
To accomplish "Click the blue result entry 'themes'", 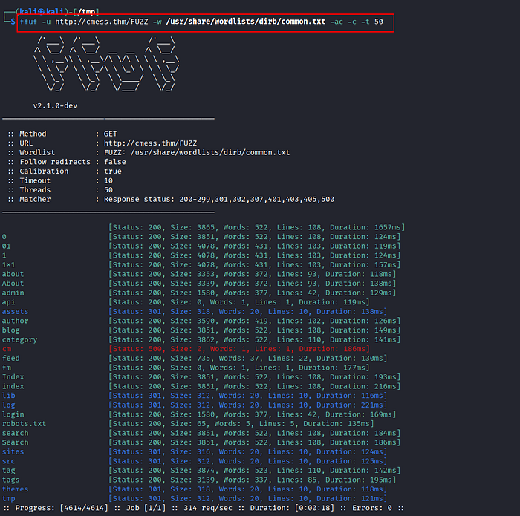I will 16,489.
